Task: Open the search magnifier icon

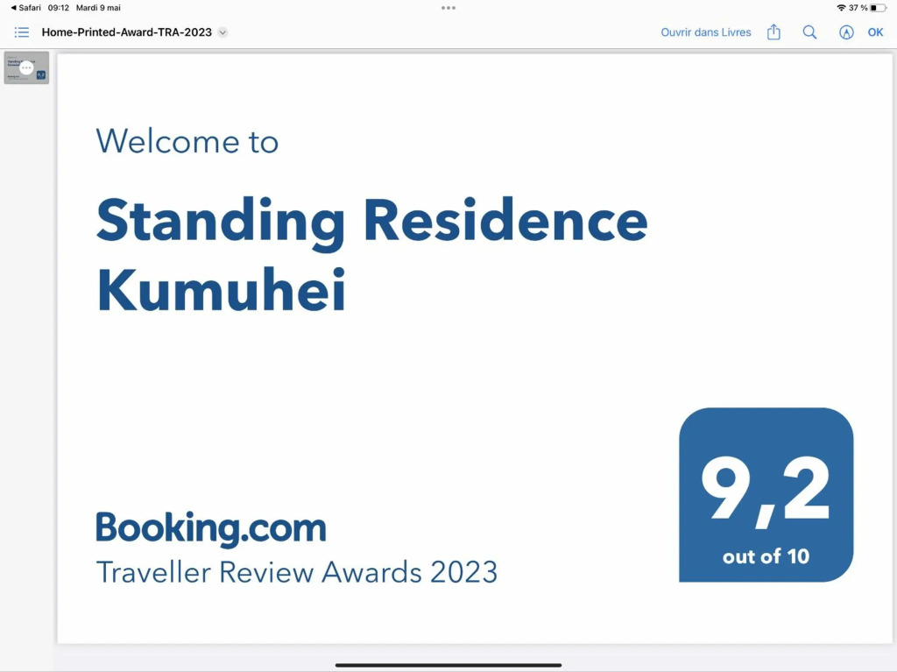Action: (809, 32)
